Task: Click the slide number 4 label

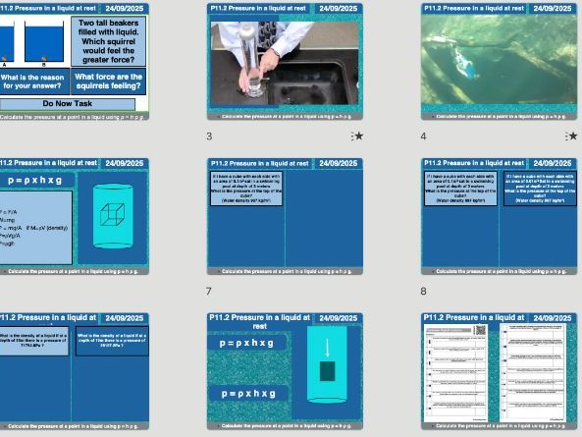Action: point(424,137)
